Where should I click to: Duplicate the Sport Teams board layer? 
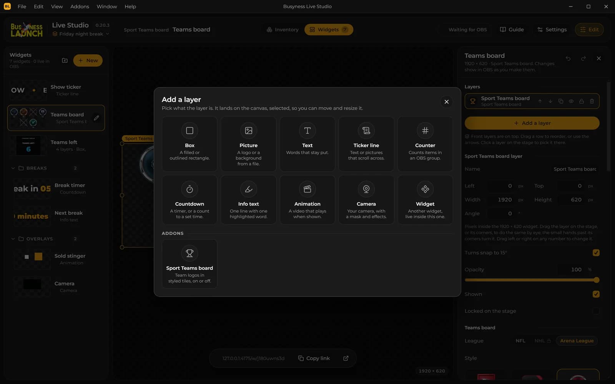(x=561, y=101)
